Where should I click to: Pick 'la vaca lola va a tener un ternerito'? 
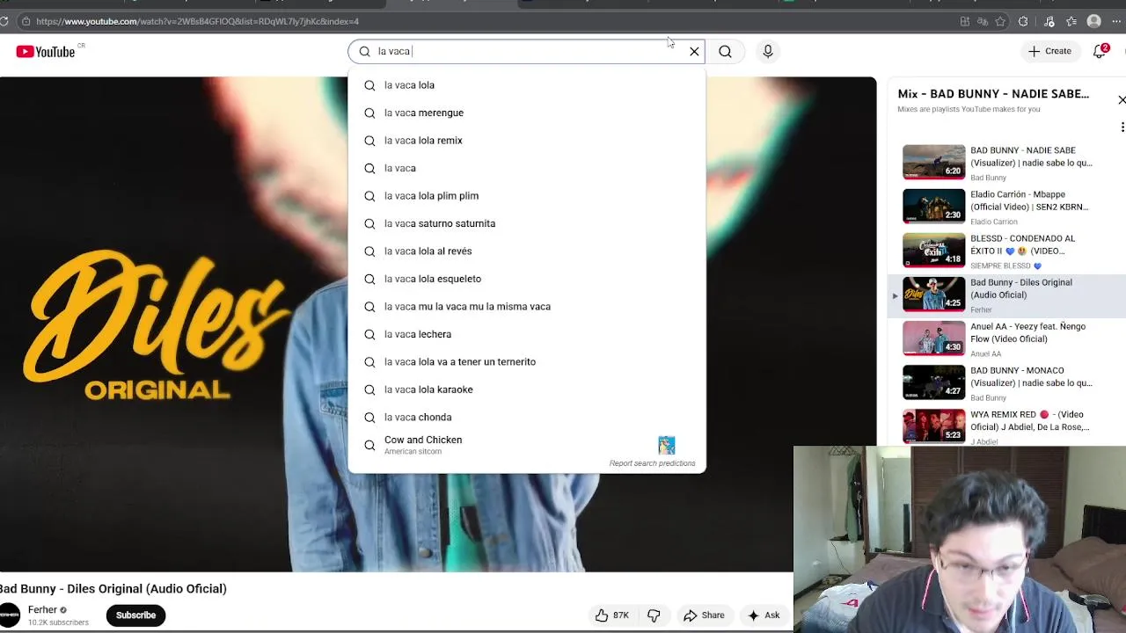[x=527, y=362]
